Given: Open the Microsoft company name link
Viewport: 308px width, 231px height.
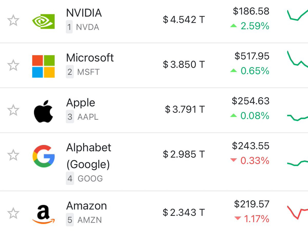Looking at the screenshot, I should tap(90, 58).
